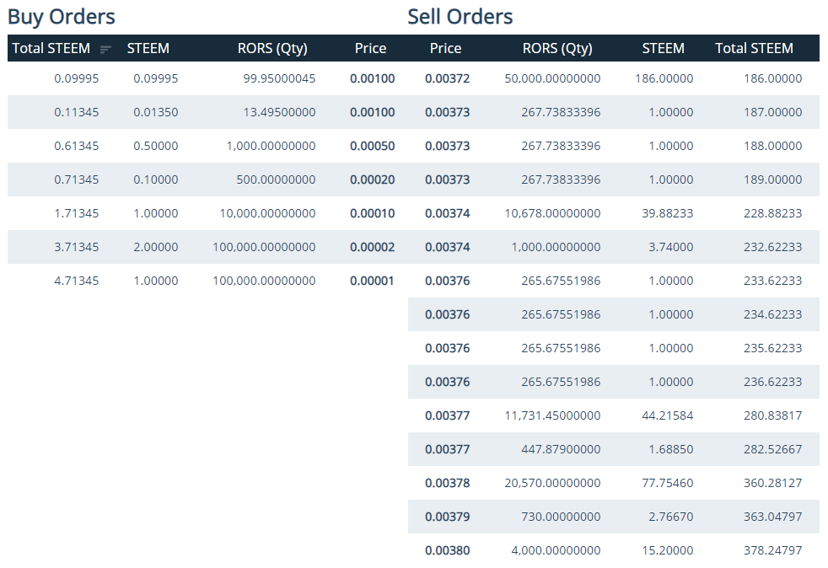The height and width of the screenshot is (568, 828).
Task: Click the sell quantity 4,000.00000000
Action: (x=556, y=550)
